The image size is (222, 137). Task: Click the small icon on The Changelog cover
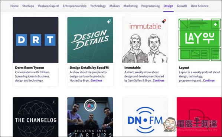pos(54,102)
